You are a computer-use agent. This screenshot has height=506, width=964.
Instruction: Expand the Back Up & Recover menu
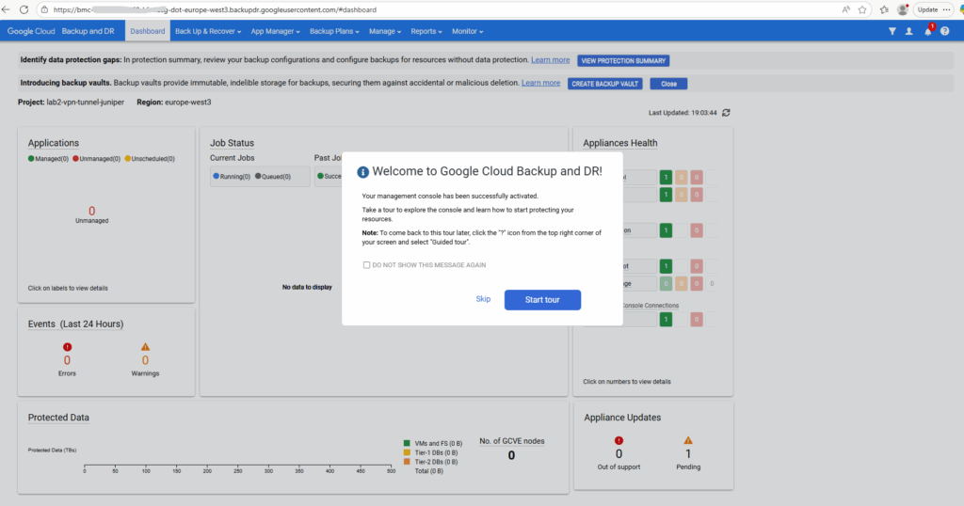pyautogui.click(x=204, y=31)
